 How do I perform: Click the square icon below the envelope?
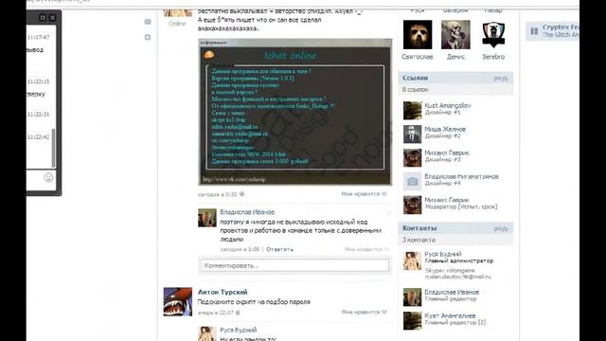(148, 38)
